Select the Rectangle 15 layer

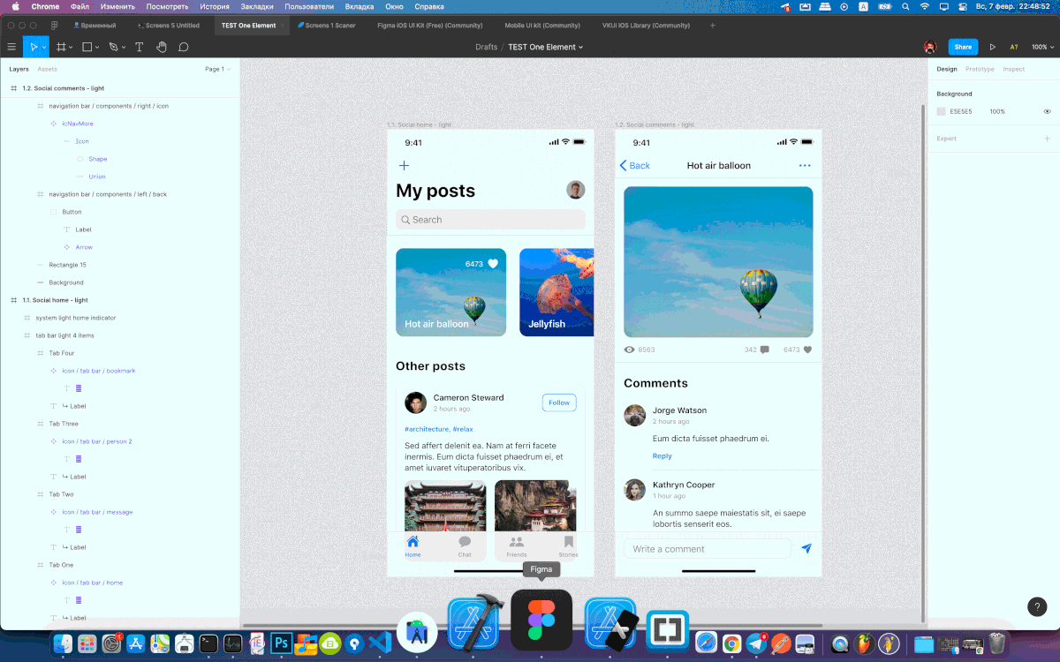pyautogui.click(x=68, y=265)
